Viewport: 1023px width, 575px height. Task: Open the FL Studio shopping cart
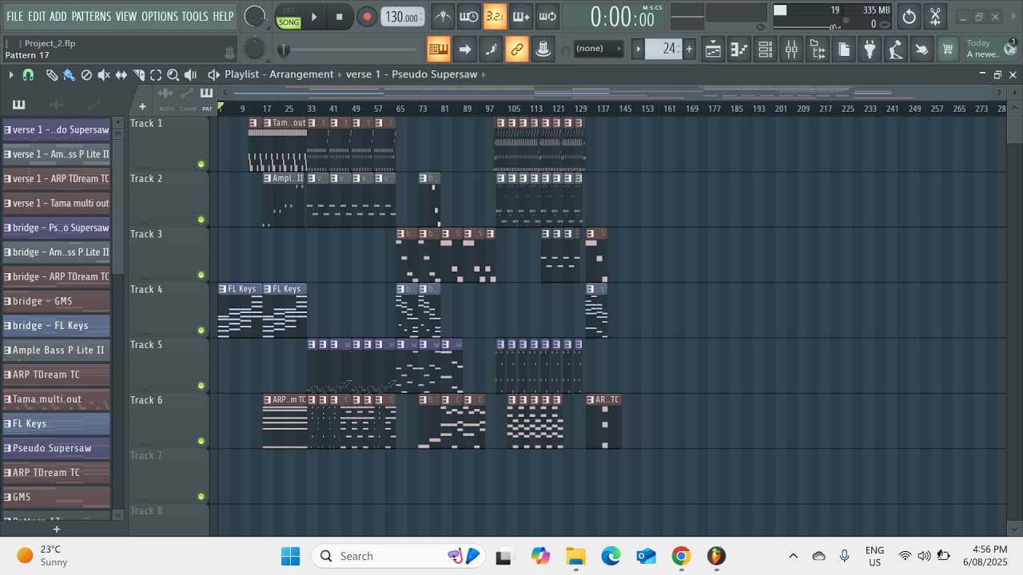[948, 50]
